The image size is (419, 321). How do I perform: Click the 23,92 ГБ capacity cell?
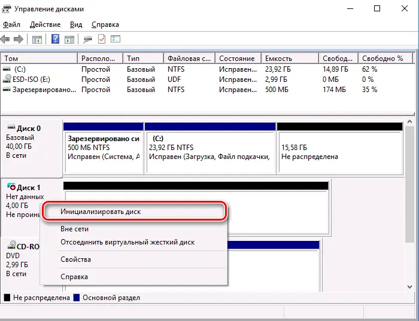coord(278,69)
